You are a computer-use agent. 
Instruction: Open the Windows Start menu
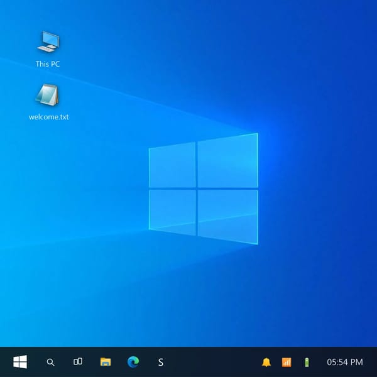tap(20, 362)
